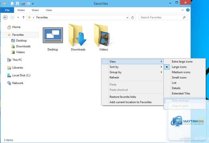The width and height of the screenshot is (209, 143).
Task: Open the View ribbon tab
Action: 49,10
